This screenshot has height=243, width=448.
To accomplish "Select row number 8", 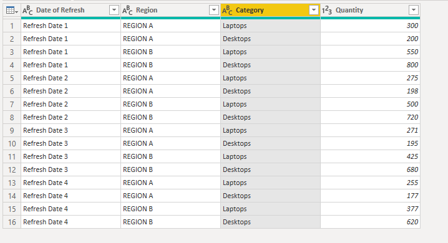I will tap(12, 118).
